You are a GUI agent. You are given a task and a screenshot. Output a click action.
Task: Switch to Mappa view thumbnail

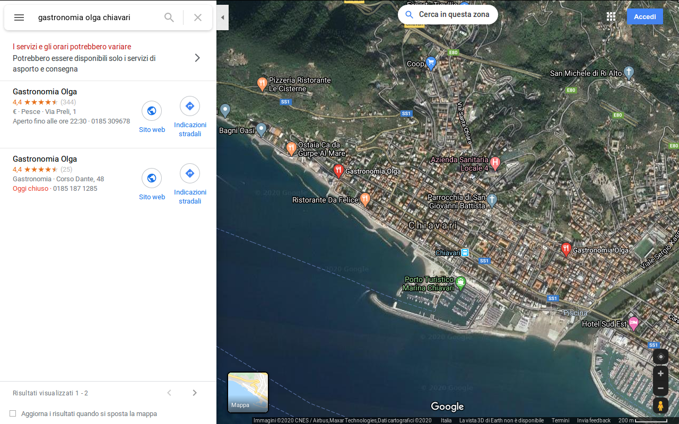(x=248, y=392)
